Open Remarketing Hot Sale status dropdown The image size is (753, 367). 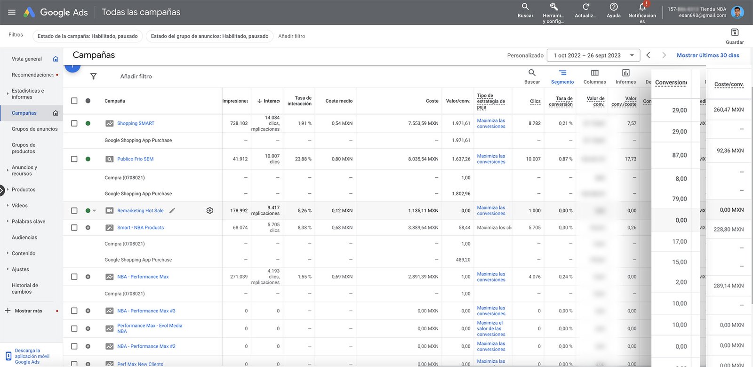[x=95, y=211]
